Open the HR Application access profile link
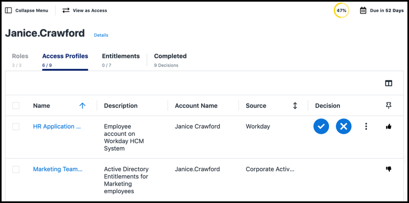The width and height of the screenshot is (409, 203). click(x=57, y=126)
